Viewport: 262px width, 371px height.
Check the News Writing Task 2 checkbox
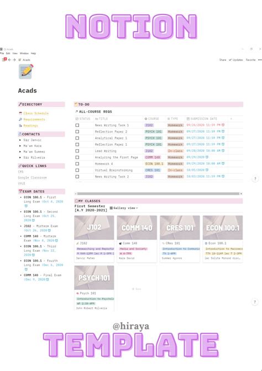[77, 176]
